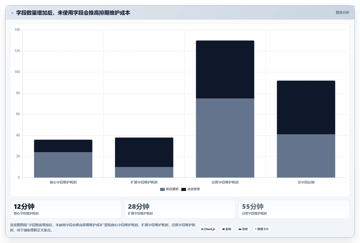Click the y-axis value 80
The image size is (360, 243).
[x=18, y=93]
